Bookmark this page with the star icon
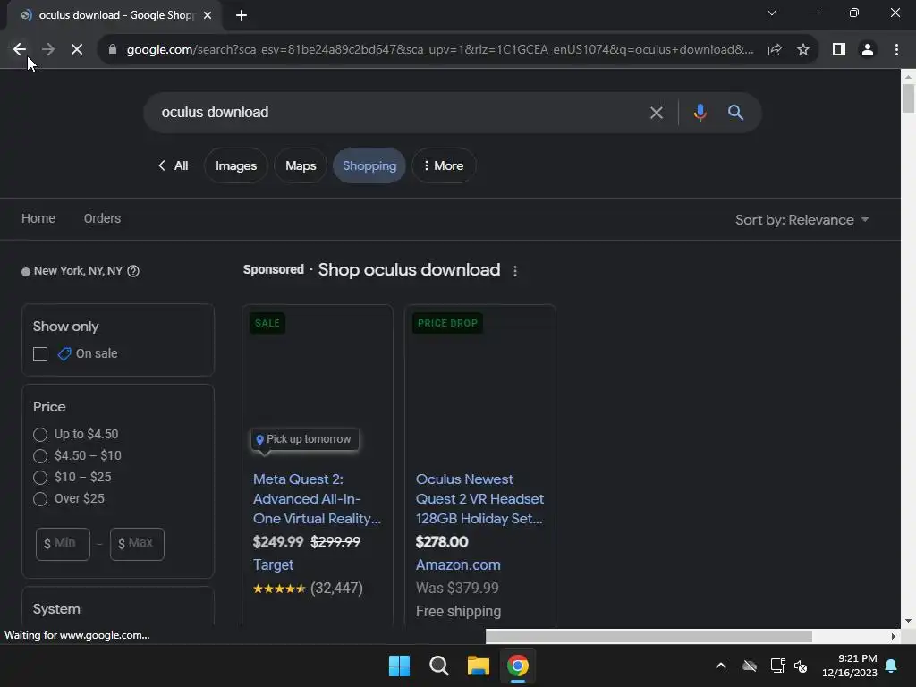 point(803,50)
